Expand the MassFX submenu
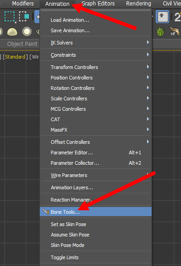The height and width of the screenshot is (266, 181). click(96, 130)
